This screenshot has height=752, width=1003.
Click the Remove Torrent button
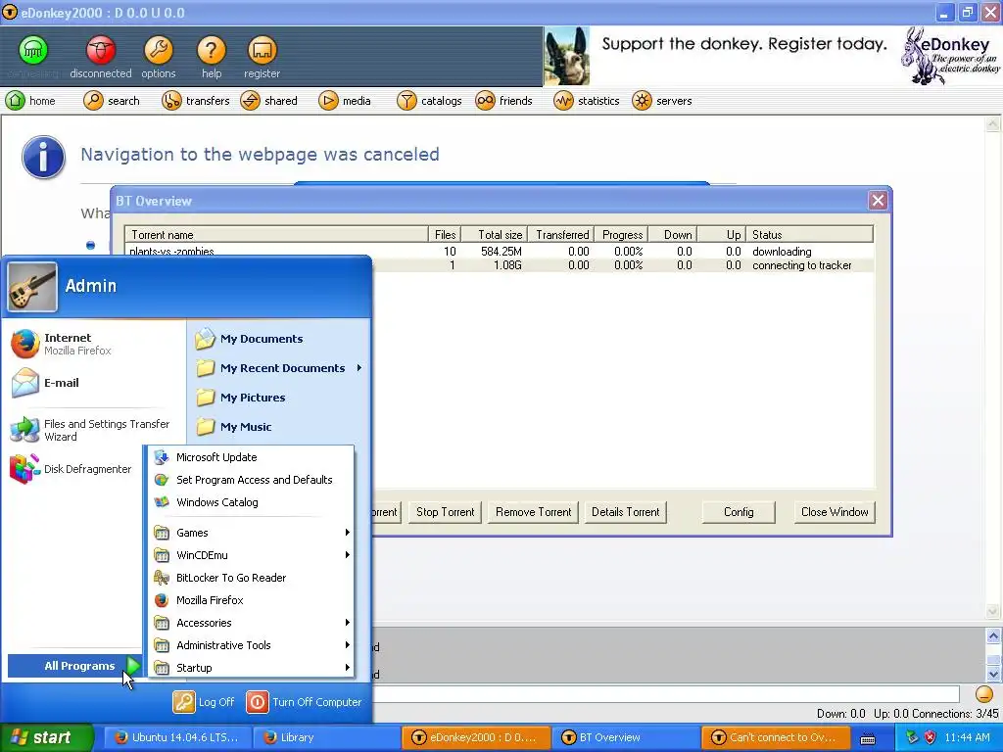(x=534, y=512)
